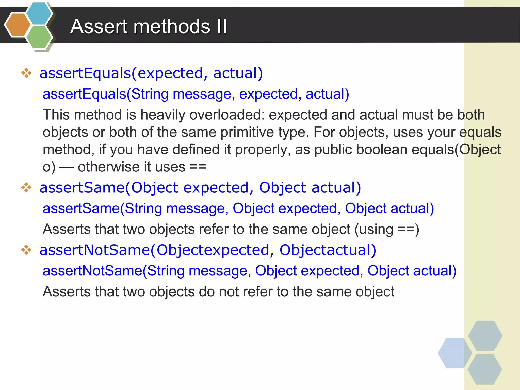Click the bullet icon beside assertSame heading
Viewport: 520px width, 390px height.
click(26, 188)
